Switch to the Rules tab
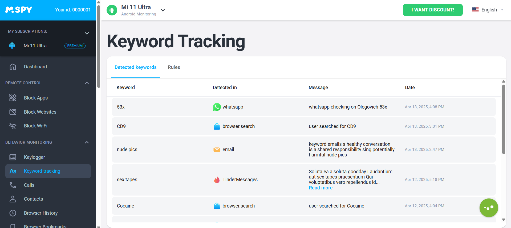Viewport: 511px width, 228px height. pyautogui.click(x=174, y=67)
